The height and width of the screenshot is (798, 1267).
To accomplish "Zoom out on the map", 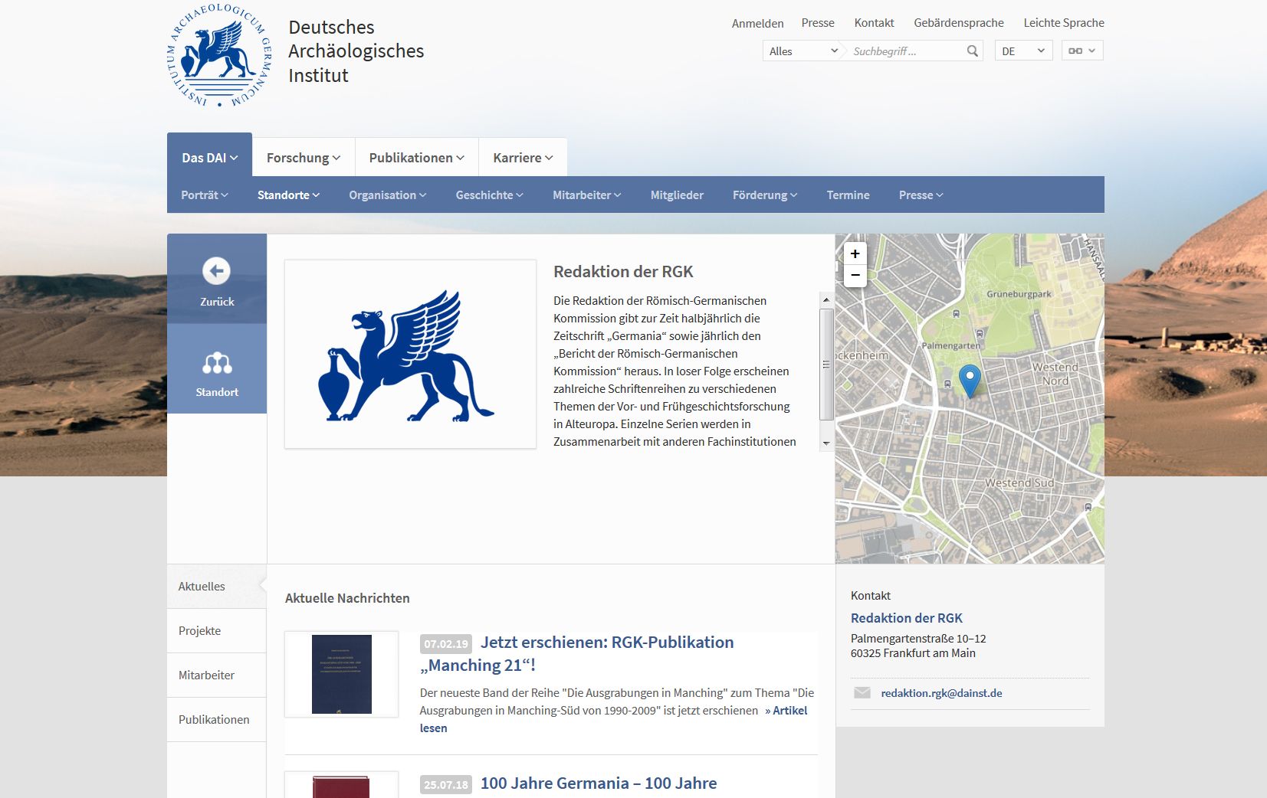I will coord(855,276).
